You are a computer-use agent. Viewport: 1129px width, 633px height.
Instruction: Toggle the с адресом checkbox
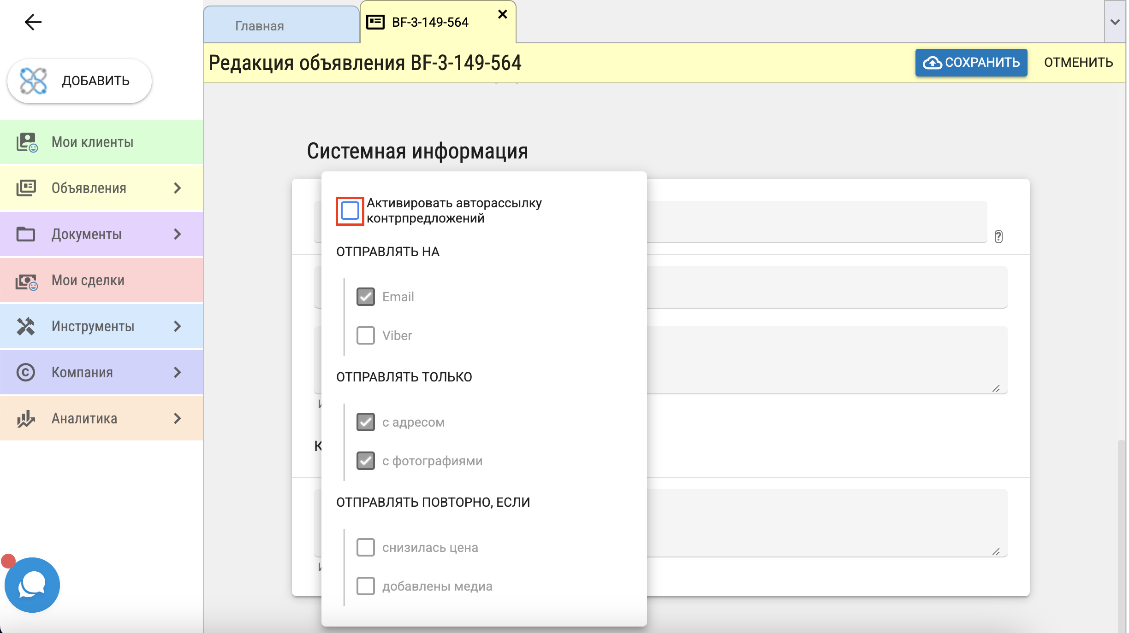(x=366, y=422)
